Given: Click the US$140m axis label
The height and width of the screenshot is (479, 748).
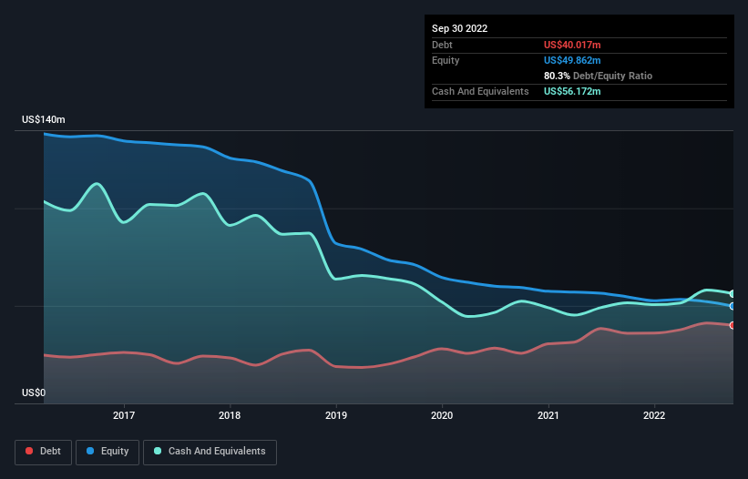Looking at the screenshot, I should tap(44, 119).
